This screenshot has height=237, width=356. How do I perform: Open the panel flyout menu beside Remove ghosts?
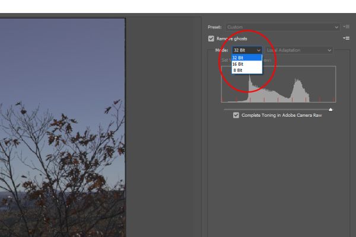[x=347, y=38]
